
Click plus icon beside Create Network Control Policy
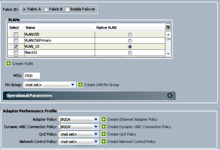tap(104, 142)
